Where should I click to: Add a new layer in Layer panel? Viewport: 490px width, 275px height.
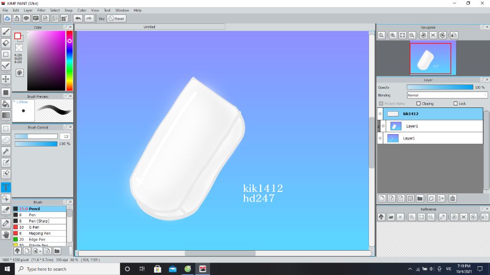382,198
